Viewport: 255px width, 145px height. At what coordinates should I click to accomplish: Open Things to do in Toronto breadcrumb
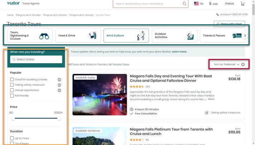(81, 15)
